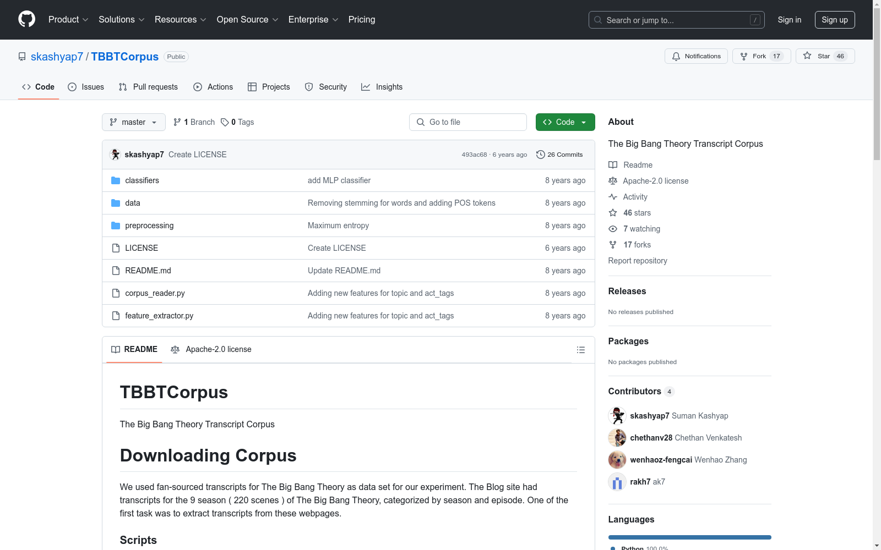Switch to the Projects tab

point(269,87)
